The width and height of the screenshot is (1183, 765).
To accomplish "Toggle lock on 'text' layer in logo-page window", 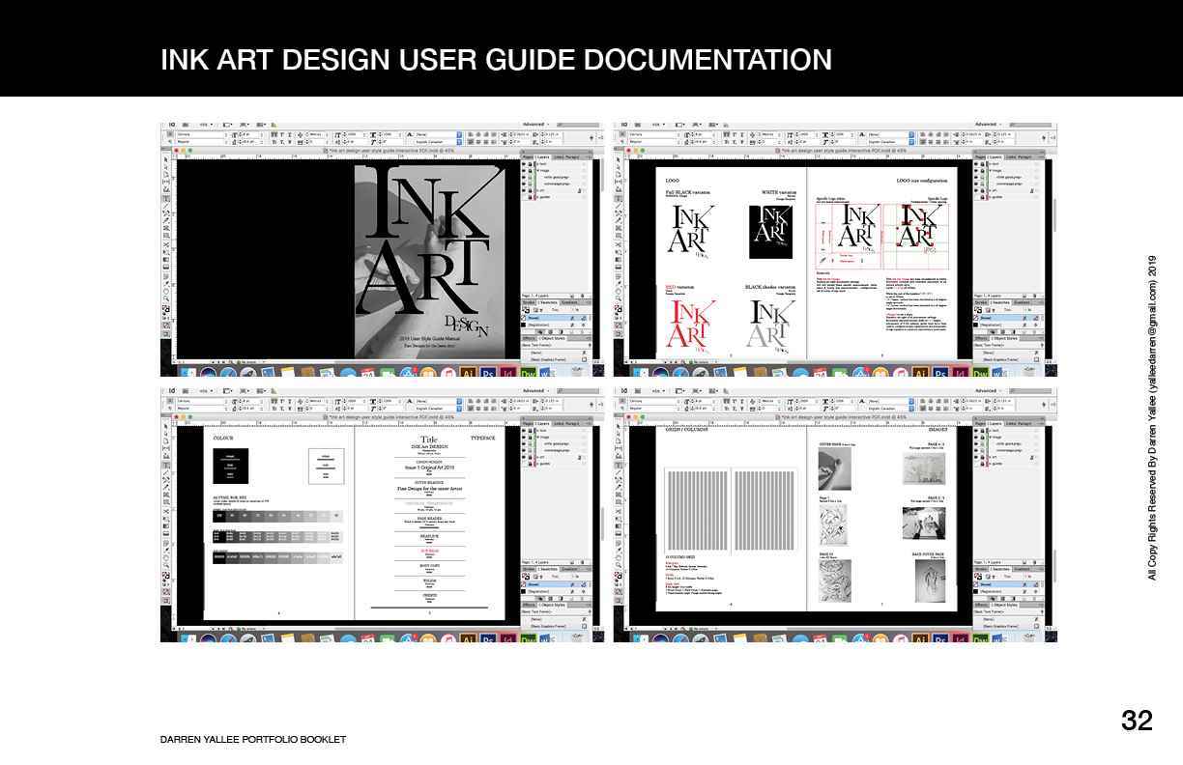I will [983, 164].
